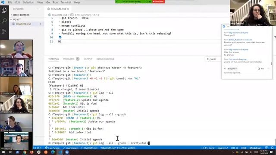Viewport: 276px width, 155px height.
Task: Click the emoji icon on editor line 10
Action: coord(60,37)
